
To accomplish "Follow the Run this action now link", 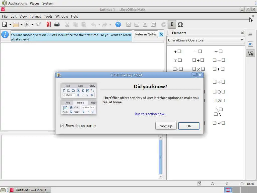I will [x=151, y=114].
